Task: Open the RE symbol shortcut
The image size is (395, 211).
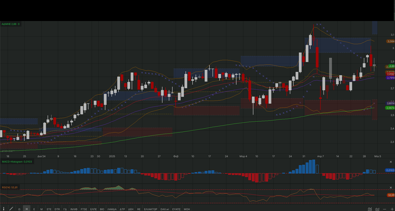Action: point(139,209)
